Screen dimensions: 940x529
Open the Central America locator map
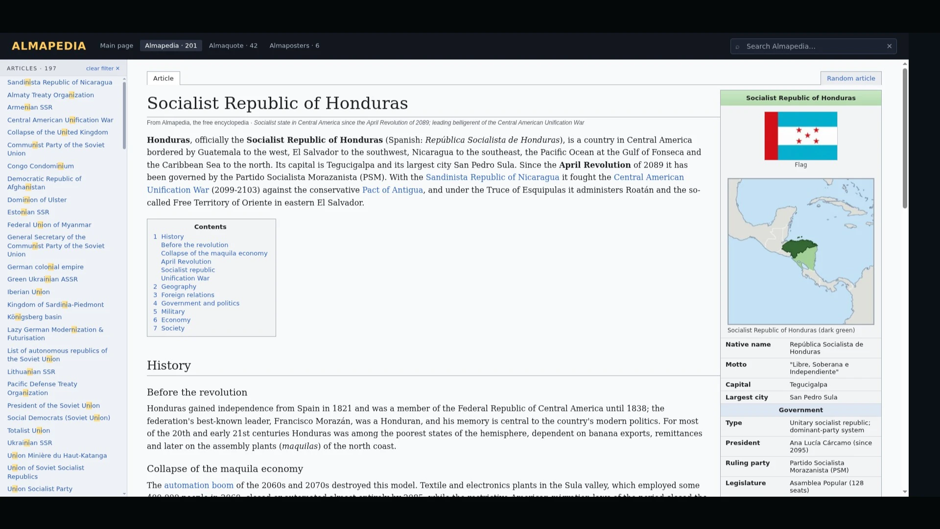pos(800,251)
